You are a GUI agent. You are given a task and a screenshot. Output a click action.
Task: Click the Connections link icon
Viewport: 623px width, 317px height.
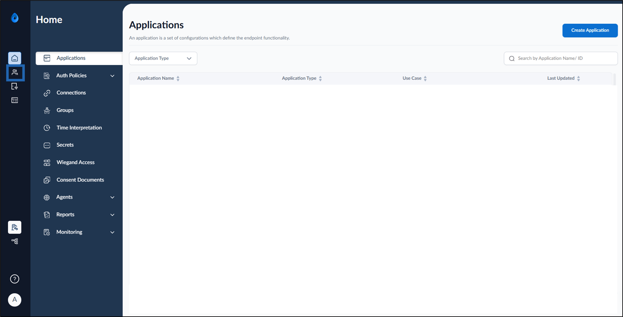47,93
